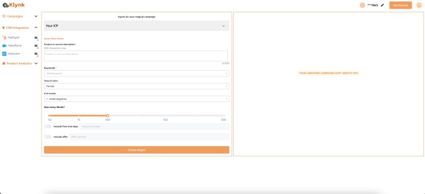Screen dimensions: 425x194
Task: Click the 50 label under slider
Action: point(50,120)
